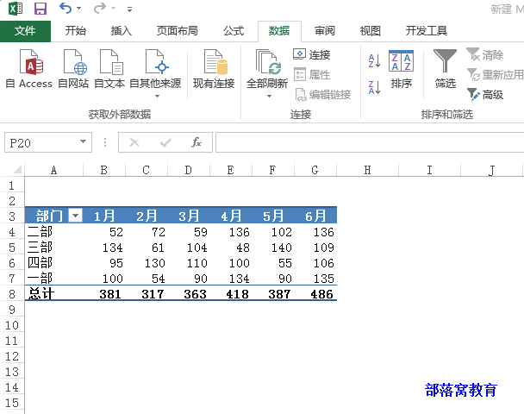Select column H header
This screenshot has width=524, height=414.
(x=367, y=170)
